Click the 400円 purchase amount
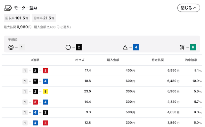This screenshot has width=205, height=127. (130, 71)
